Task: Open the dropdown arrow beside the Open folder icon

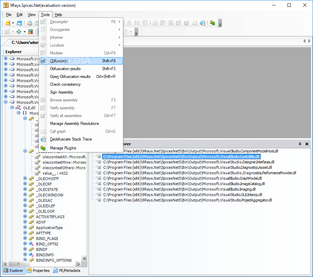Action: [13, 23]
